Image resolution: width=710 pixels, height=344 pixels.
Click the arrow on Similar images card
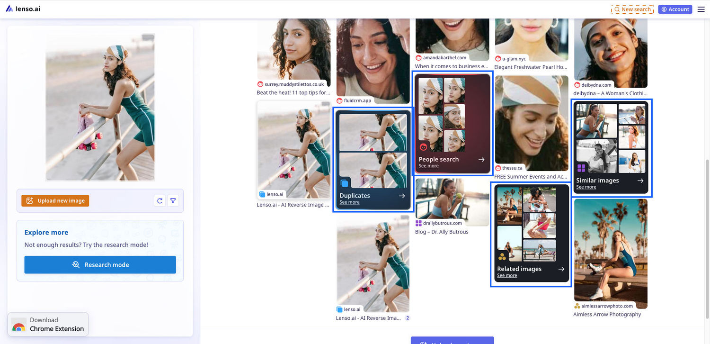640,181
